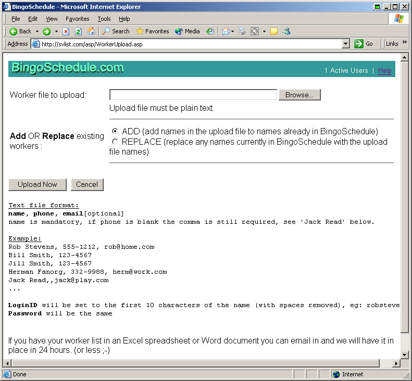This screenshot has width=412, height=381.
Task: Click the BingoSchedule.com header logo
Action: pos(68,68)
